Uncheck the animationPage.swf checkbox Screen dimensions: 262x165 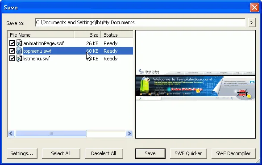12,43
